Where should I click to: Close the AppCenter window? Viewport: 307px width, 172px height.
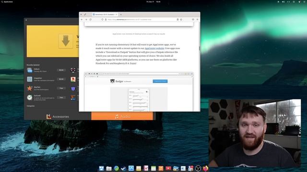(x=26, y=20)
